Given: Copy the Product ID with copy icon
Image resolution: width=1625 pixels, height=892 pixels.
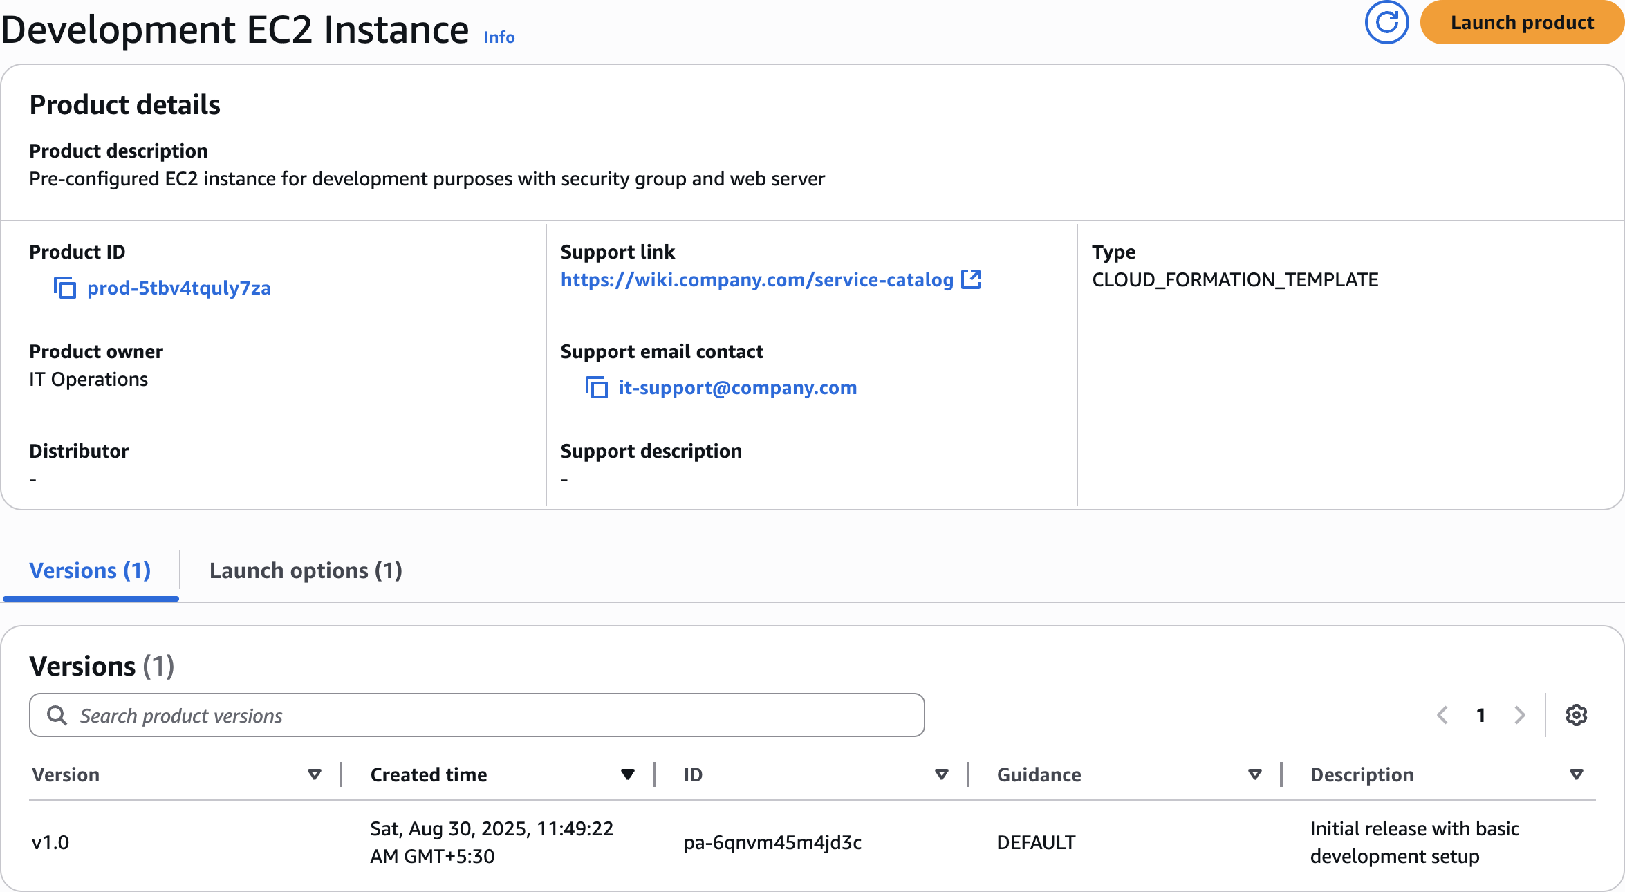Looking at the screenshot, I should click(65, 288).
